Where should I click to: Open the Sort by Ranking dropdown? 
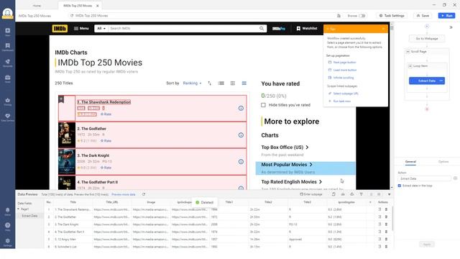pyautogui.click(x=193, y=83)
